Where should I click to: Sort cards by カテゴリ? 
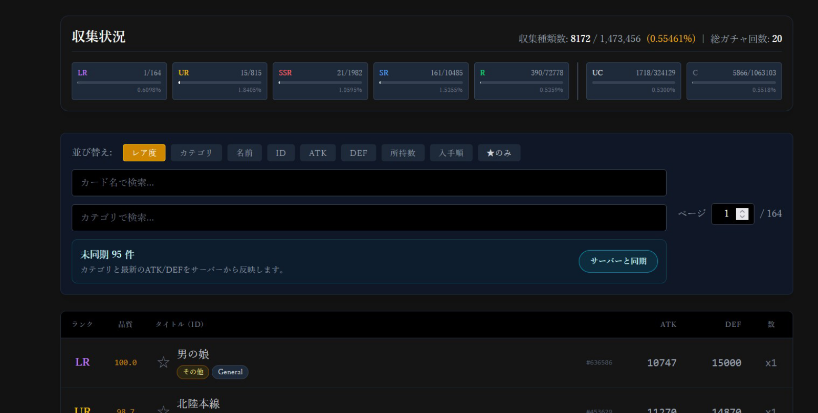pos(196,153)
